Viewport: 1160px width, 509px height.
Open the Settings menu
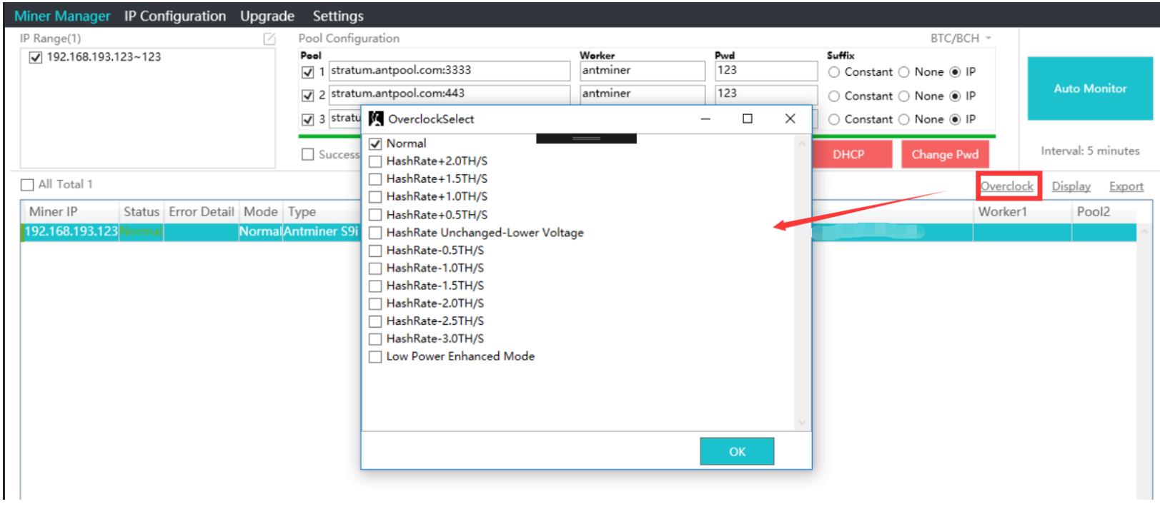[338, 16]
